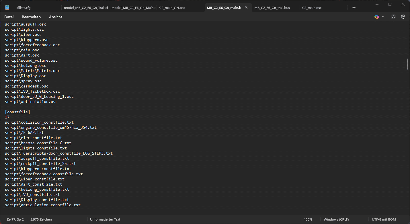Viewport: 410px width, 224px height.
Task: Expand the Copilot dropdown chevron
Action: tap(383, 17)
